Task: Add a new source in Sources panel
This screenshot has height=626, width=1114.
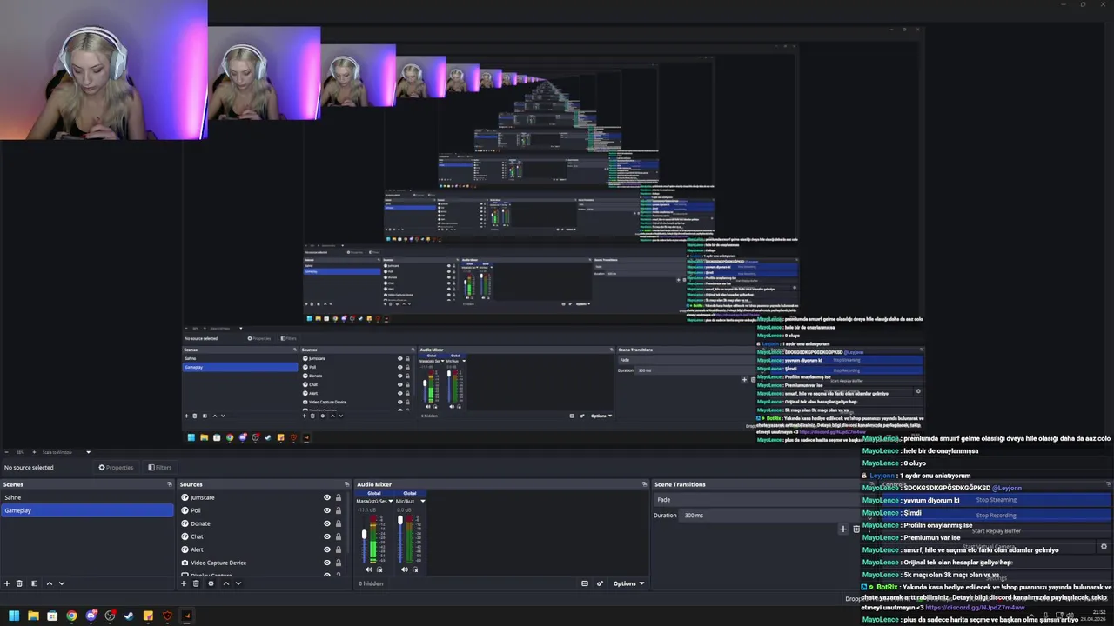Action: (184, 583)
